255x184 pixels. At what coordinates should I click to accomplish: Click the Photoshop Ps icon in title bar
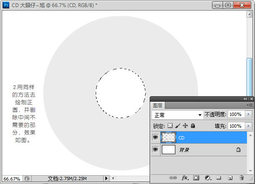click(6, 5)
